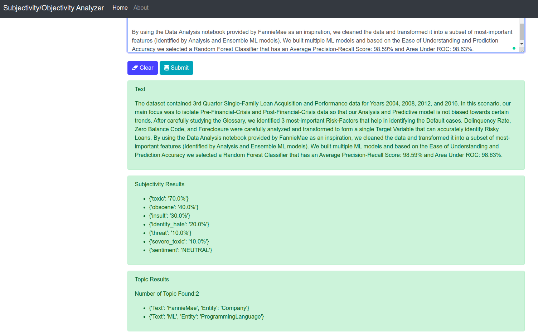538x335 pixels.
Task: Click the 'severe_toxic': '10.0%' result
Action: [x=179, y=242]
